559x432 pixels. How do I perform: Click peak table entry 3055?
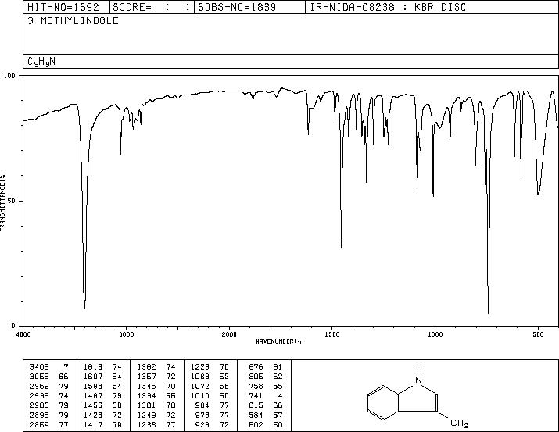[39, 377]
